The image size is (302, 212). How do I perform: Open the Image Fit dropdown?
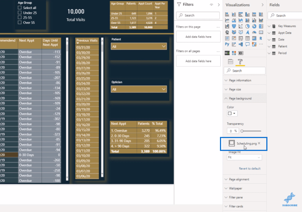[x=244, y=157]
